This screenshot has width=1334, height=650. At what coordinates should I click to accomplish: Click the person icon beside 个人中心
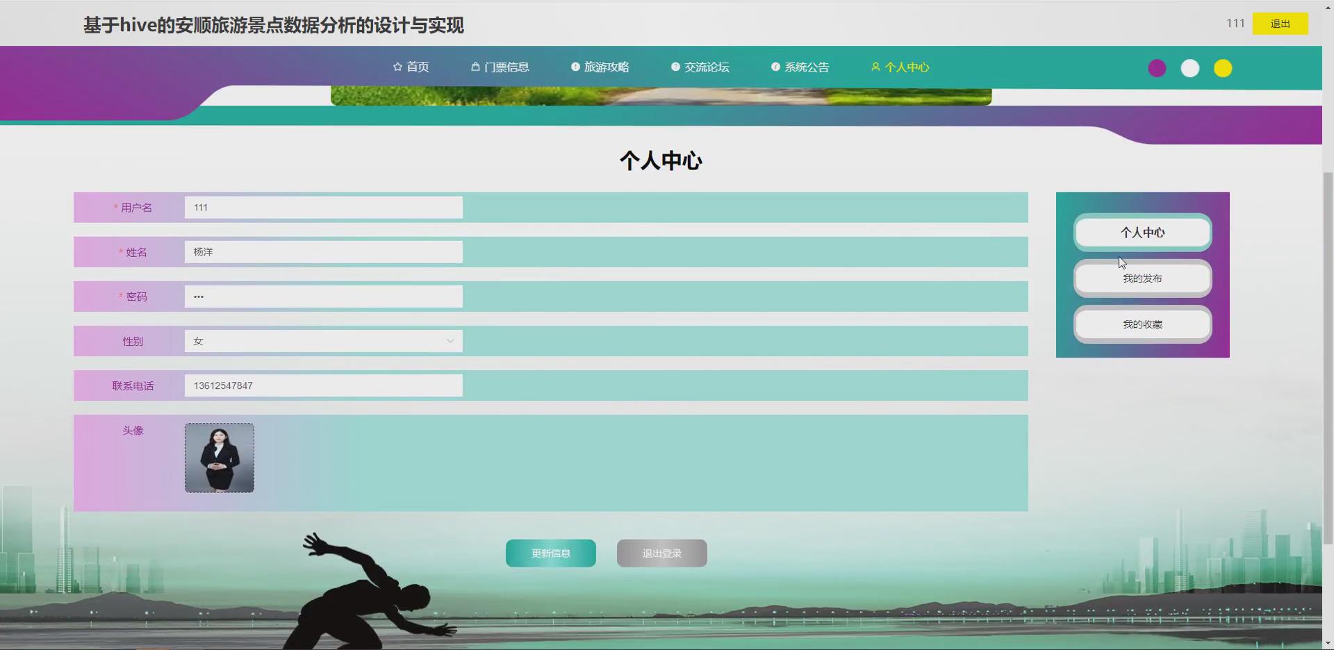pos(875,67)
